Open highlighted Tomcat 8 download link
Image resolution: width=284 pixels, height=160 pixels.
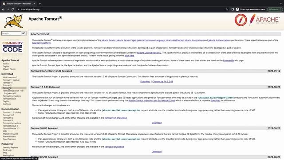[7, 88]
